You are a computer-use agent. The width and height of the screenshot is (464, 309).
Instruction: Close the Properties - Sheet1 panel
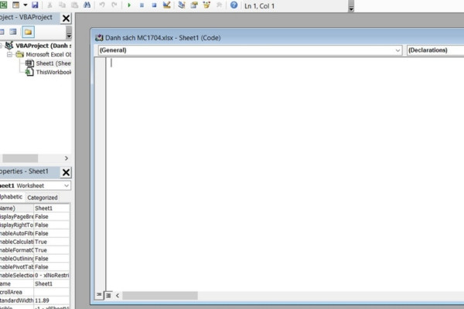[x=66, y=172]
